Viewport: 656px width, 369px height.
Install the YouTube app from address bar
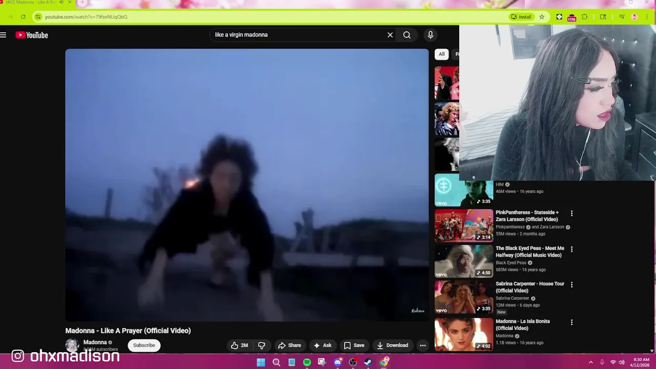click(x=521, y=17)
